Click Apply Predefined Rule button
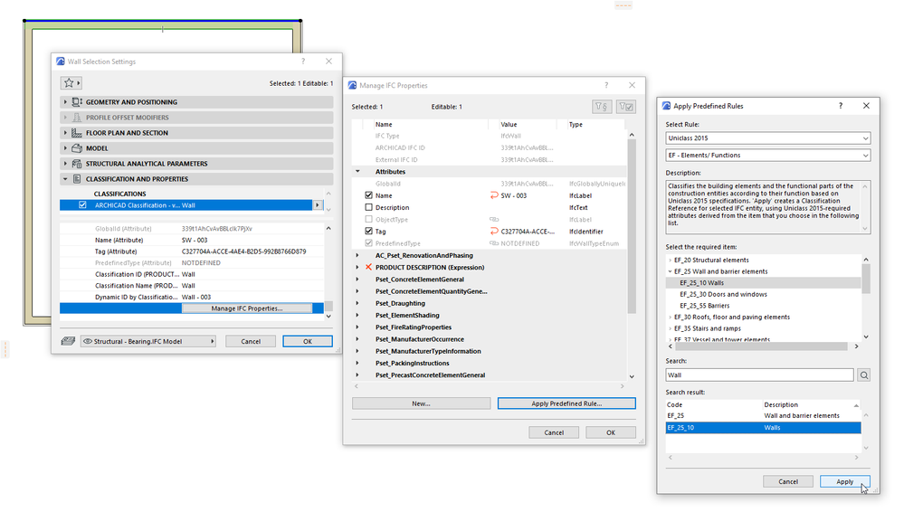Screen dimensions: 904x512 click(x=566, y=403)
